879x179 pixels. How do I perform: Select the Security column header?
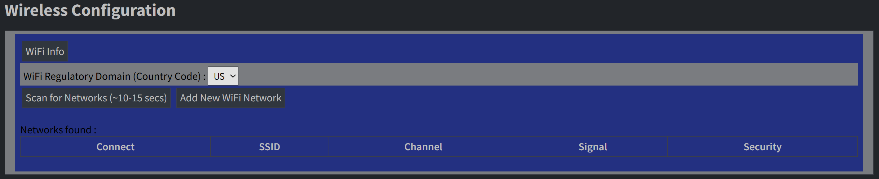point(762,147)
